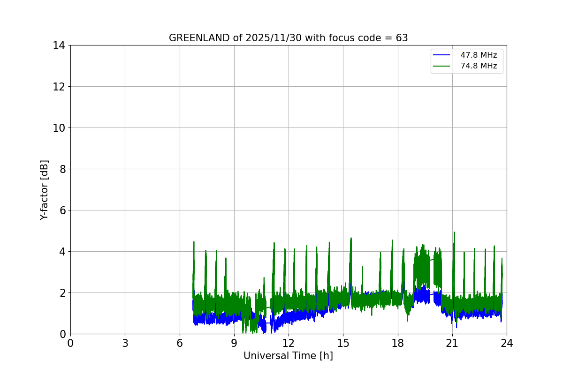Click the x-axis tick label 9
The image size is (563, 375).
click(234, 343)
